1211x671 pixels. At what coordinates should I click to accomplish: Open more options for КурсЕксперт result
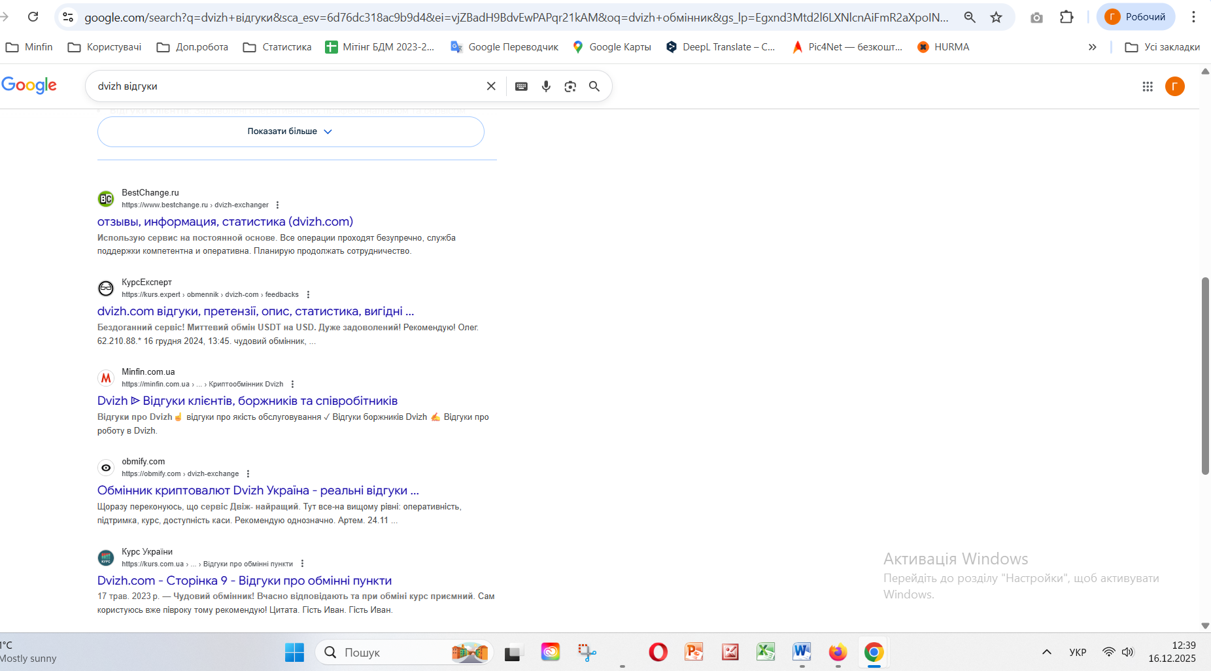[x=308, y=294]
